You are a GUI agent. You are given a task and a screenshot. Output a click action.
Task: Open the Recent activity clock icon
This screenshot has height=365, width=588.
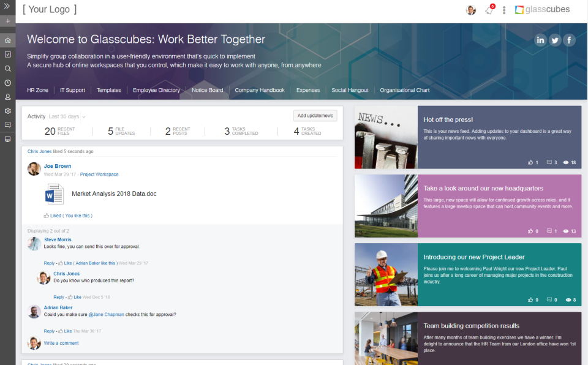pyautogui.click(x=7, y=83)
